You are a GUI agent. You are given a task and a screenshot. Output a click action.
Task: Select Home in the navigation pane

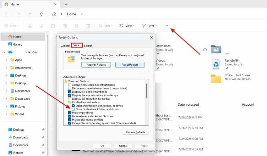click(x=23, y=37)
